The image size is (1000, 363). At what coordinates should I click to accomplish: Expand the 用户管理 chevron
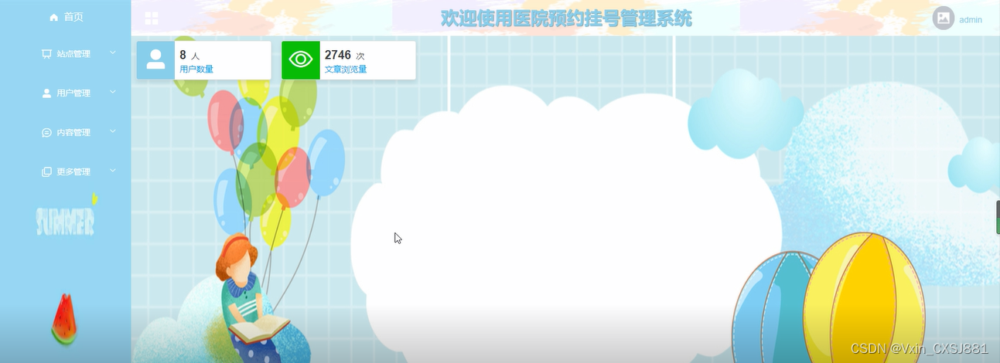(x=113, y=92)
